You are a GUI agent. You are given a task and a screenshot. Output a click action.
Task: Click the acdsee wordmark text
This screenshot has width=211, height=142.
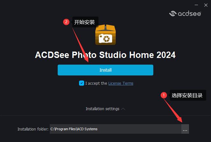click(189, 14)
